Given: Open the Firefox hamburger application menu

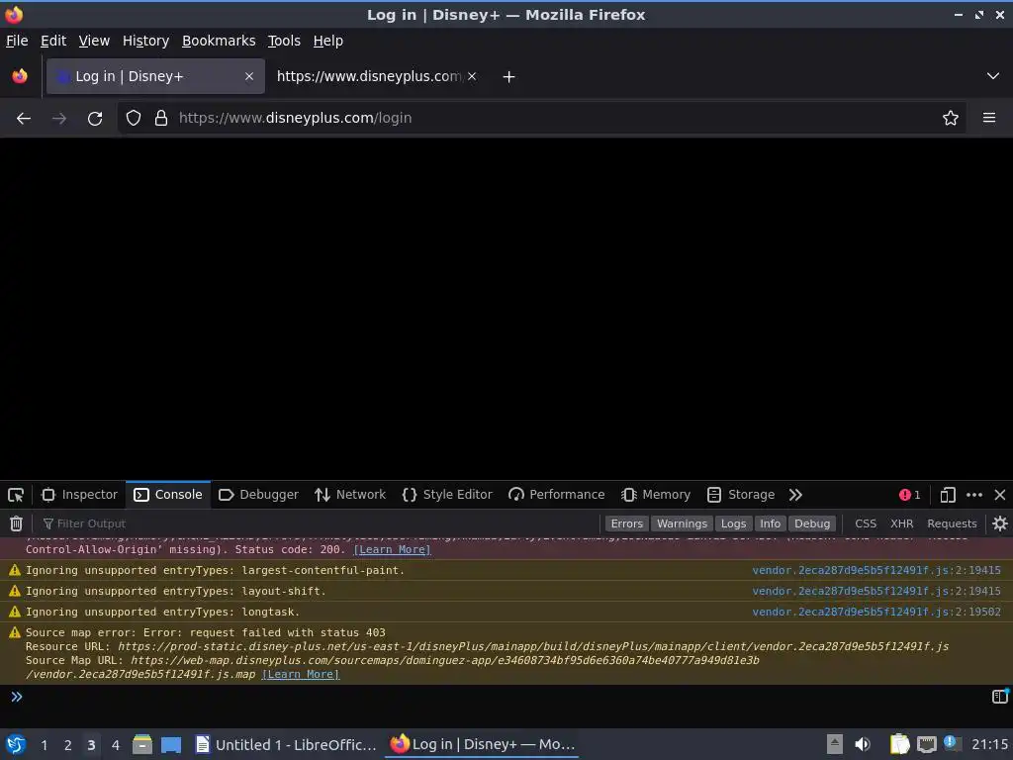Looking at the screenshot, I should [x=989, y=118].
